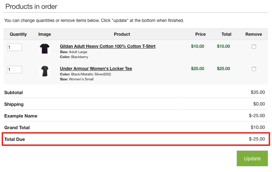Click the Gildan T-Shirt product thumbnail

pyautogui.click(x=45, y=48)
